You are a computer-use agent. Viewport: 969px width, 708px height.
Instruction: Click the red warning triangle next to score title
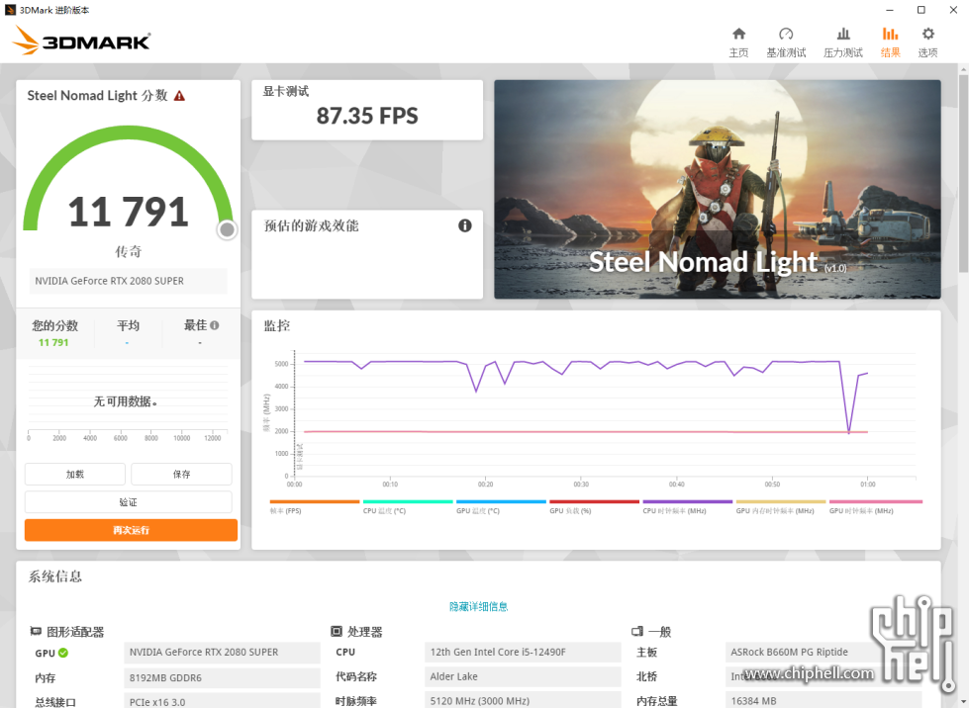coord(179,96)
